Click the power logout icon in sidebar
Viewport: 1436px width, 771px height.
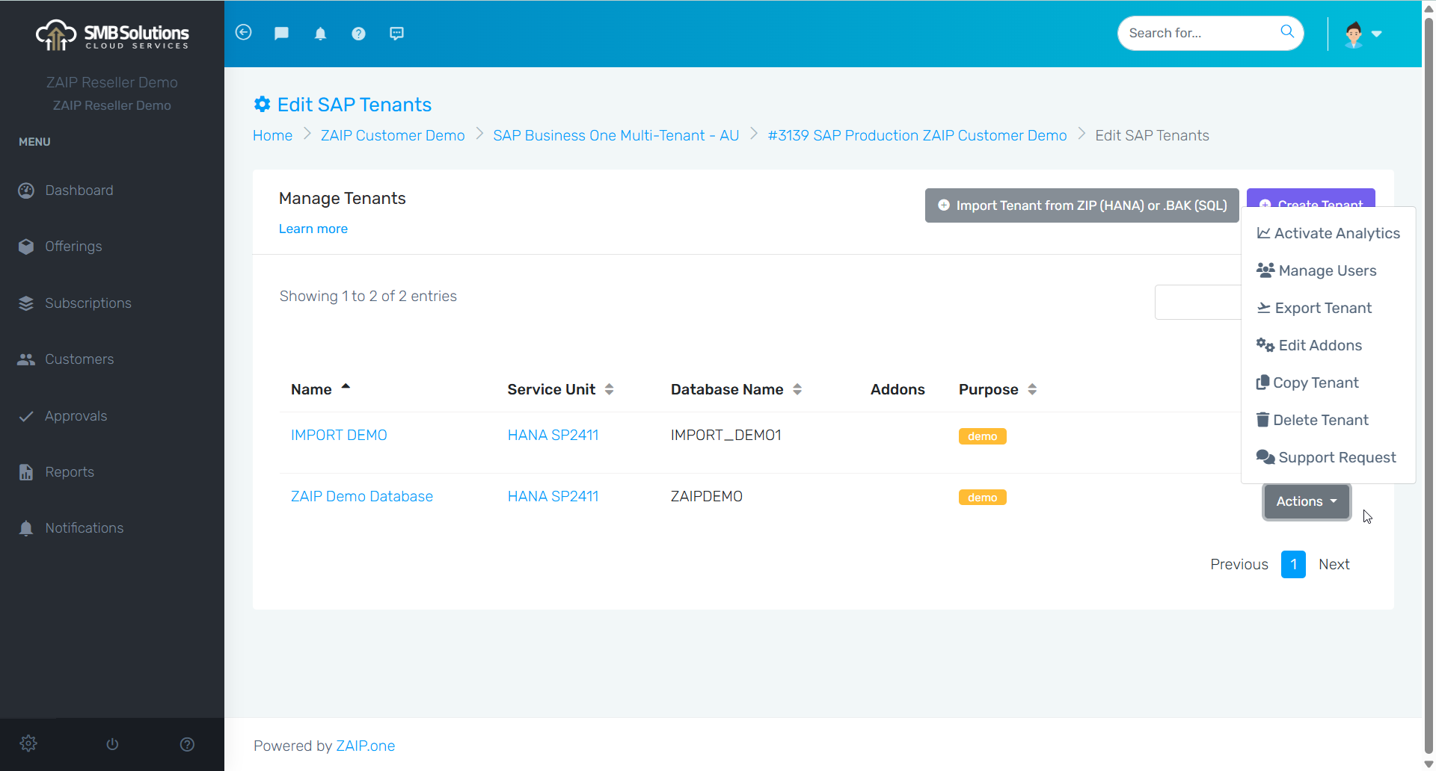(112, 744)
